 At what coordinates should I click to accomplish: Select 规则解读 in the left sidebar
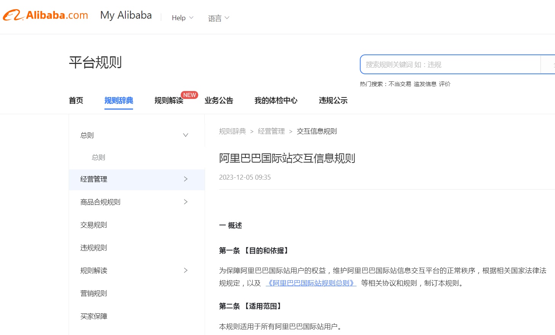(x=94, y=271)
